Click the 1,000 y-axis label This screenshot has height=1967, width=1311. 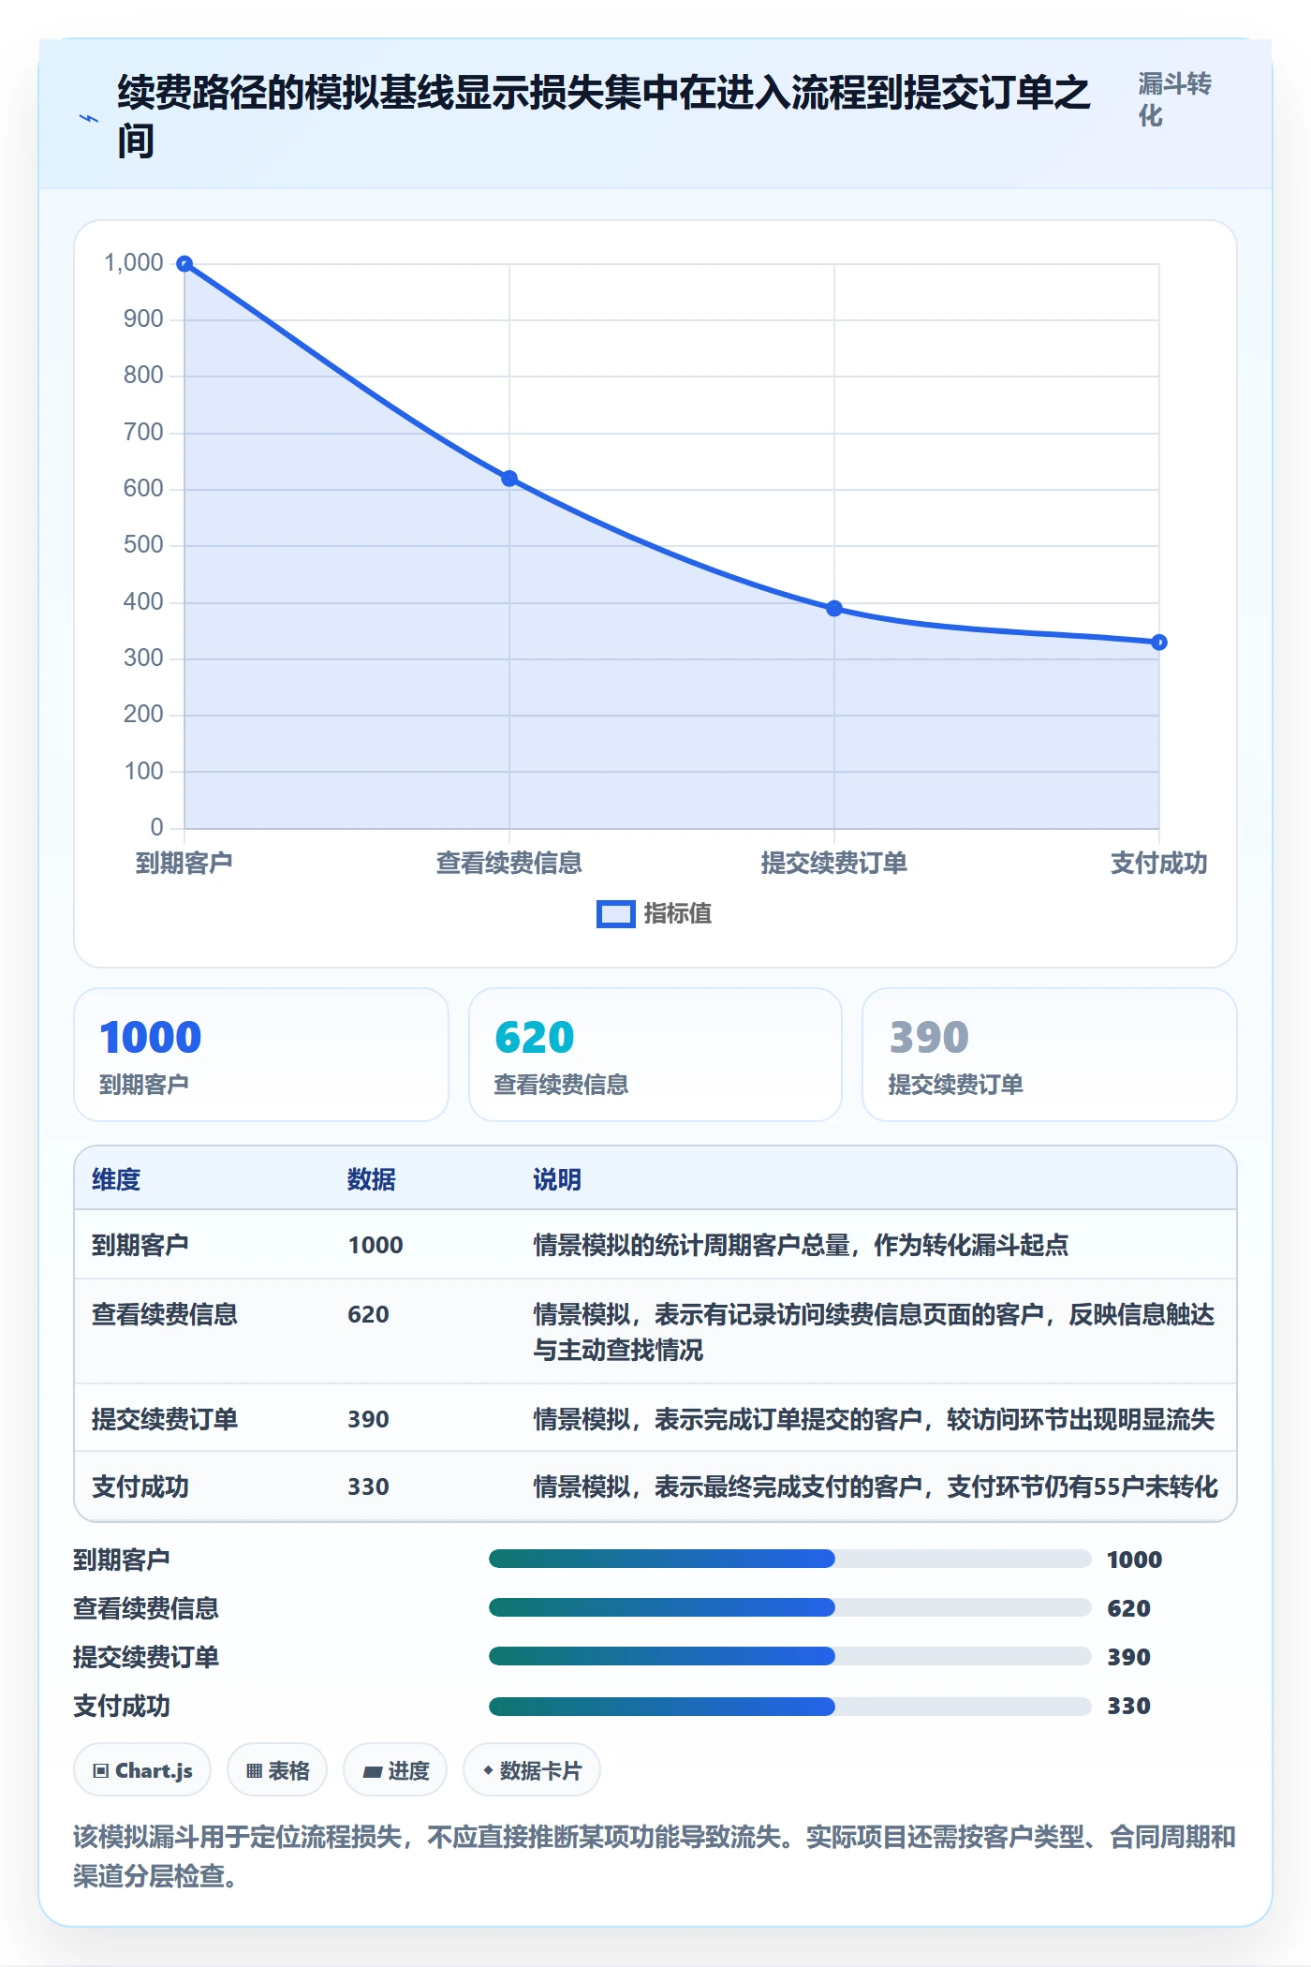pyautogui.click(x=134, y=263)
